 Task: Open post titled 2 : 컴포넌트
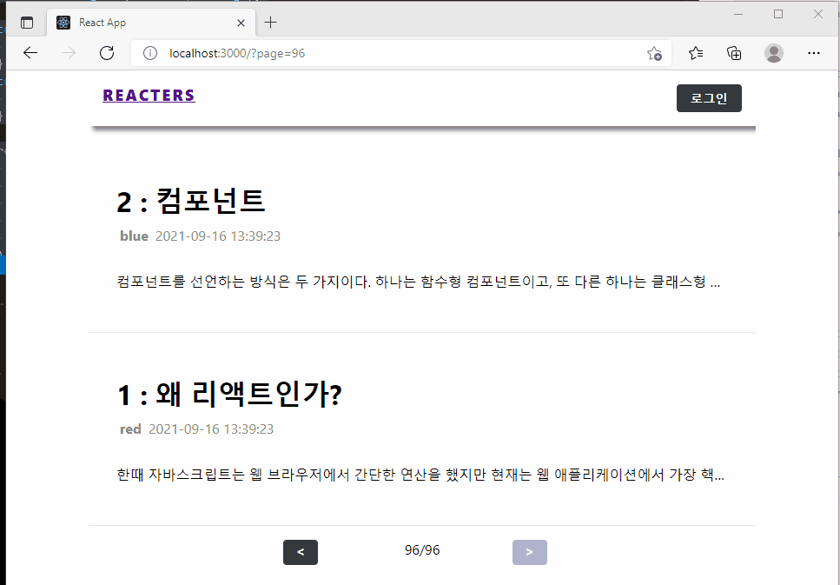191,202
